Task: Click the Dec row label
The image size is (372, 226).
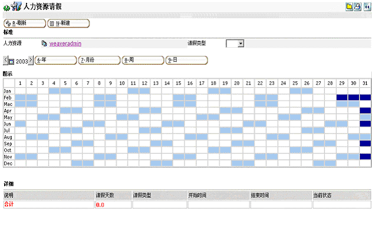Action: pyautogui.click(x=8, y=164)
